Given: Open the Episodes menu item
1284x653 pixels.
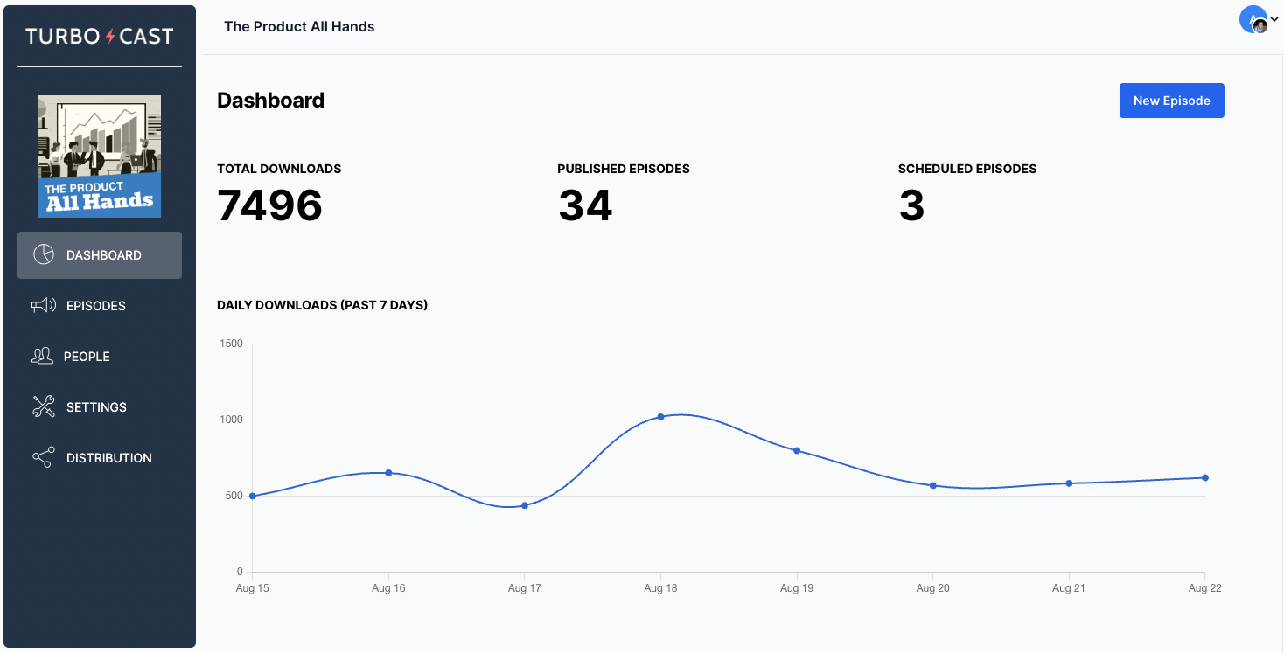Looking at the screenshot, I should [x=96, y=306].
